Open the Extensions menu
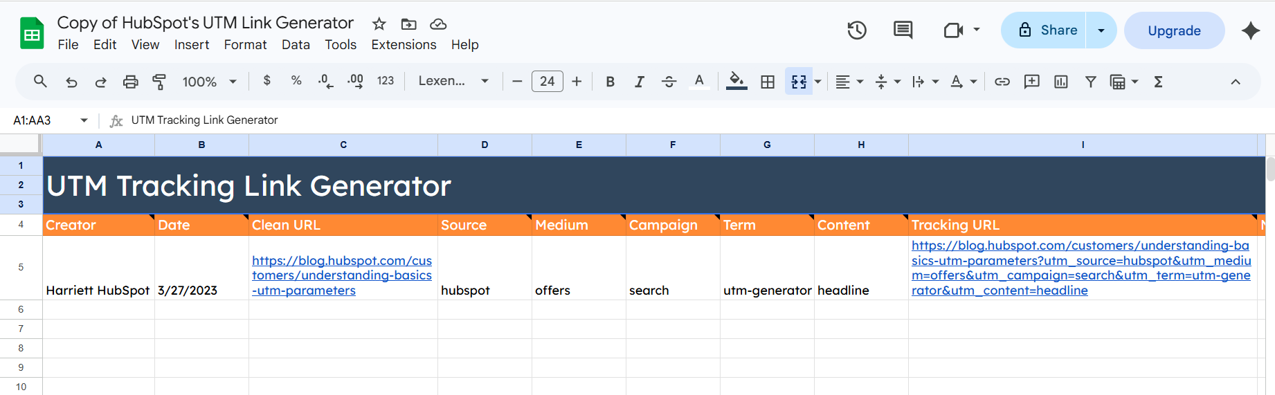Screen dimensions: 1275x395 (x=404, y=44)
